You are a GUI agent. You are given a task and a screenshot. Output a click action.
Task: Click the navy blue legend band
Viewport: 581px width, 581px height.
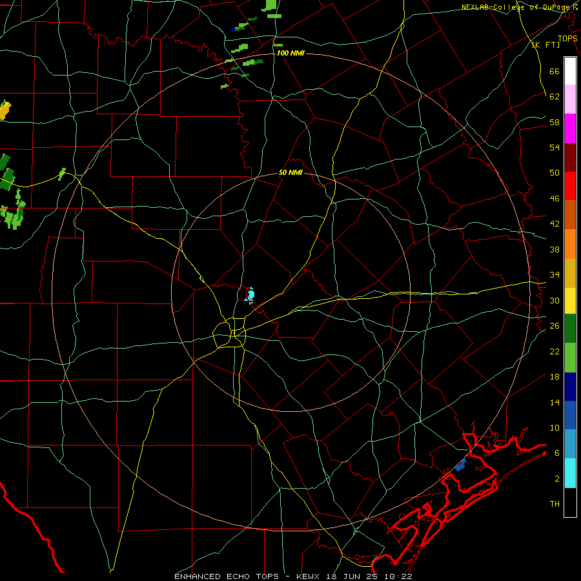570,387
